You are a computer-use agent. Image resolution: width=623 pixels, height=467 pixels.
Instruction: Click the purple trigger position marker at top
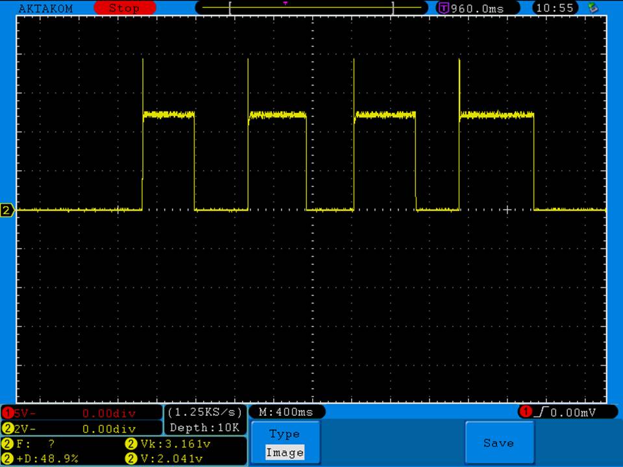(285, 3)
